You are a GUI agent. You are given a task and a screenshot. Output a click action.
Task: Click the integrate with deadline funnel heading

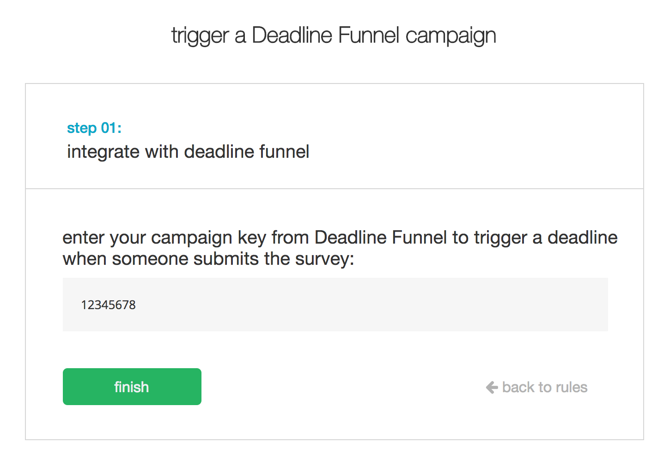[x=188, y=152]
